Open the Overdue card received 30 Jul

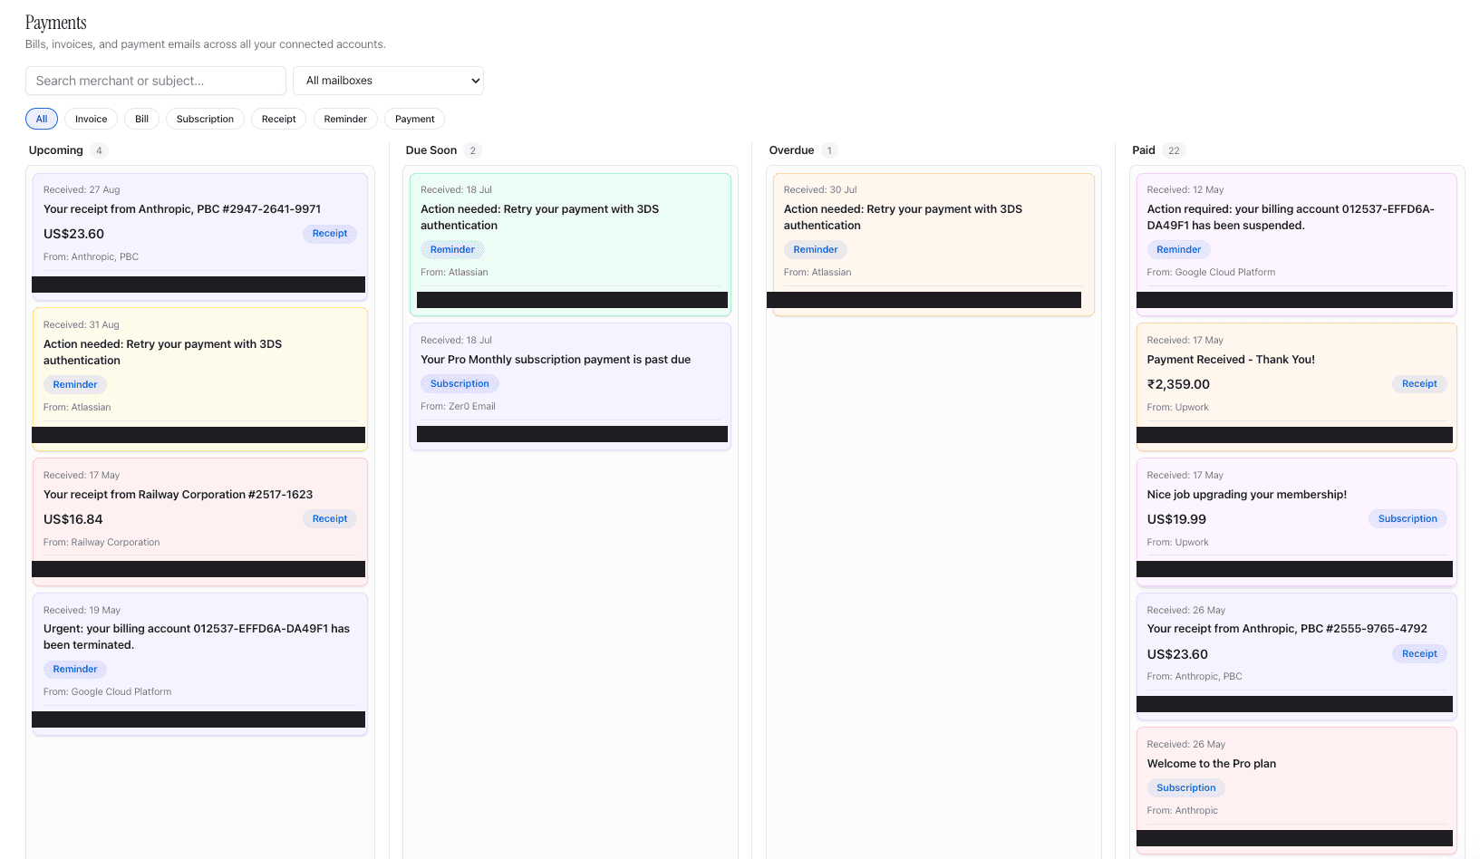[x=933, y=244]
